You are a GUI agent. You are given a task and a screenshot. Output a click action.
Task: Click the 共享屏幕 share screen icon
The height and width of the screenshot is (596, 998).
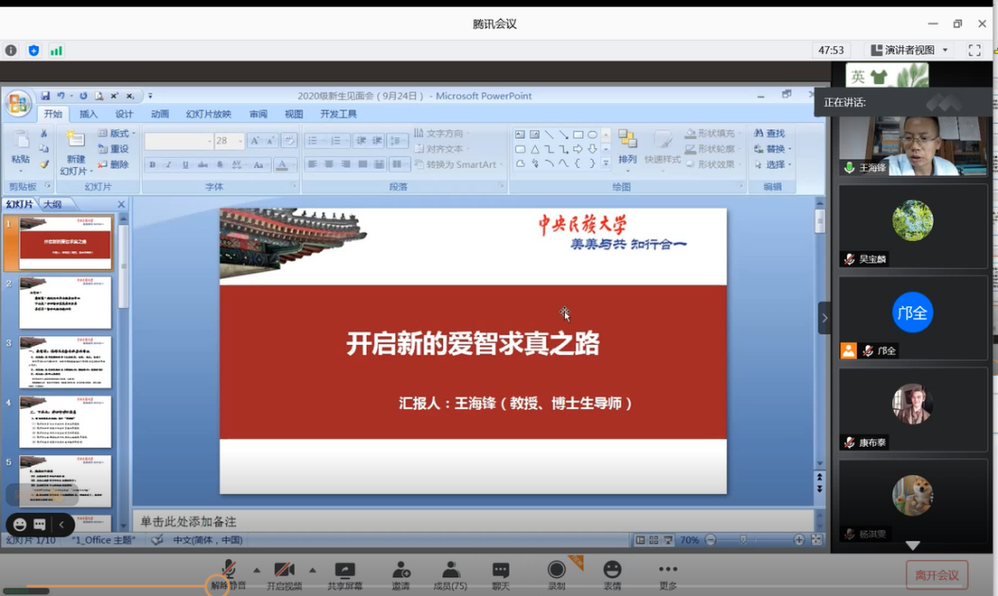click(x=345, y=570)
